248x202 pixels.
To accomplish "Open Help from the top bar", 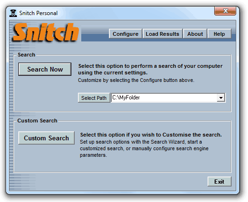I will tap(219, 33).
